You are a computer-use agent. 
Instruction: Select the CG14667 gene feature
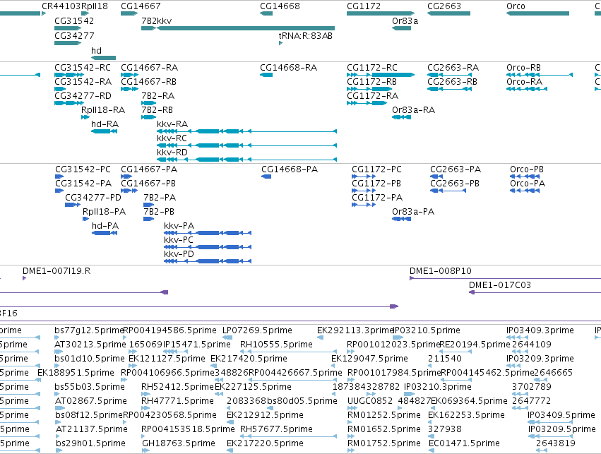[x=129, y=13]
